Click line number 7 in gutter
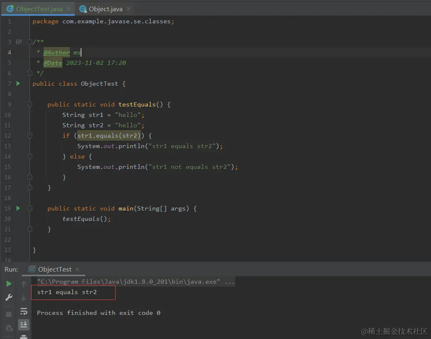 tap(9, 84)
